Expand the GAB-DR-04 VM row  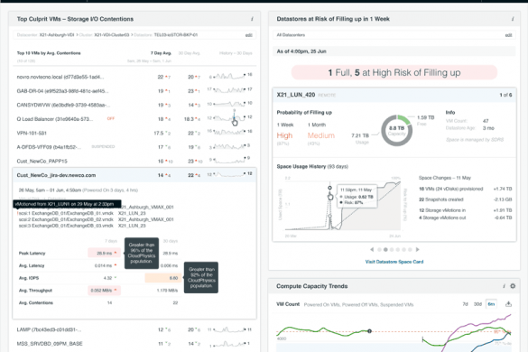pos(134,91)
